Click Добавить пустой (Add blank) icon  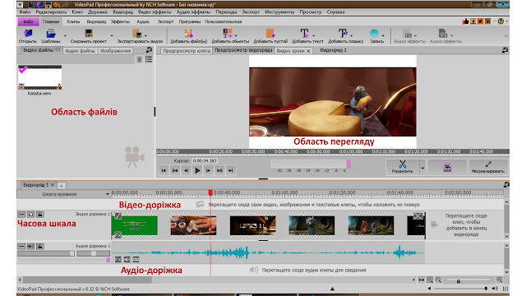(270, 34)
